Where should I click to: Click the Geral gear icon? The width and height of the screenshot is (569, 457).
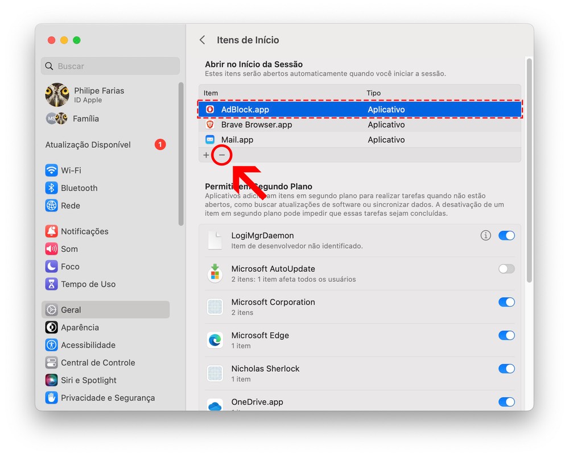(x=52, y=310)
